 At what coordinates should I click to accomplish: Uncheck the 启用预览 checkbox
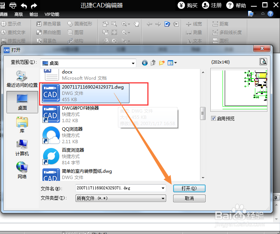tap(213, 118)
